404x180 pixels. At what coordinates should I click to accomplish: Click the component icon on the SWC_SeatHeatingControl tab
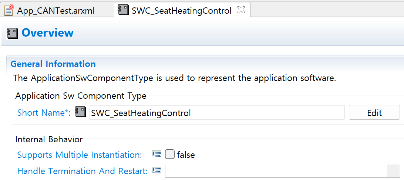pos(123,10)
